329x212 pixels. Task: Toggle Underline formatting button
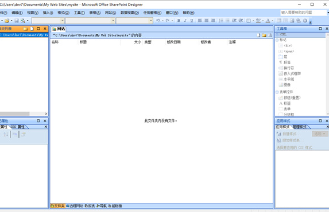pos(192,21)
